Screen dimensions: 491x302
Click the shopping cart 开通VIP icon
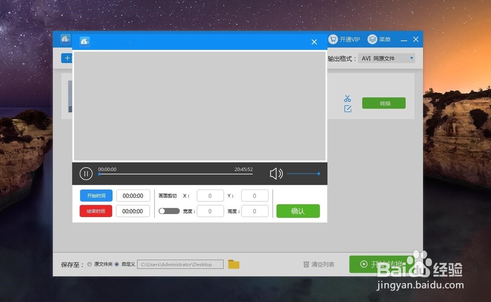tap(333, 39)
